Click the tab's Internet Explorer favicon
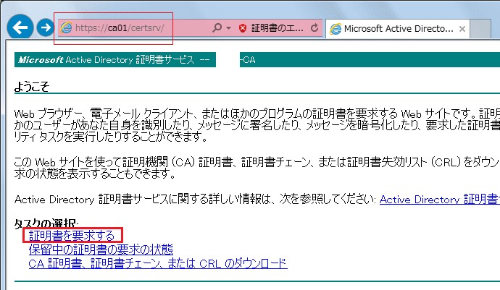500x290 pixels. click(336, 29)
